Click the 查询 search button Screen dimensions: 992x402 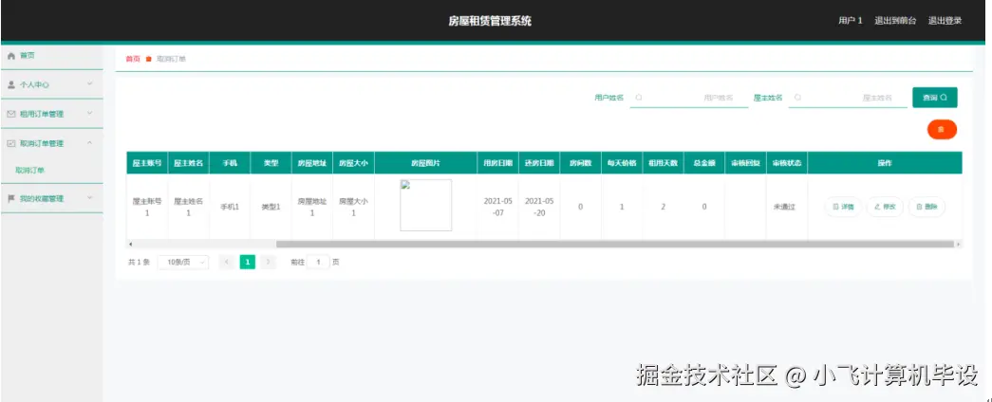(x=934, y=98)
